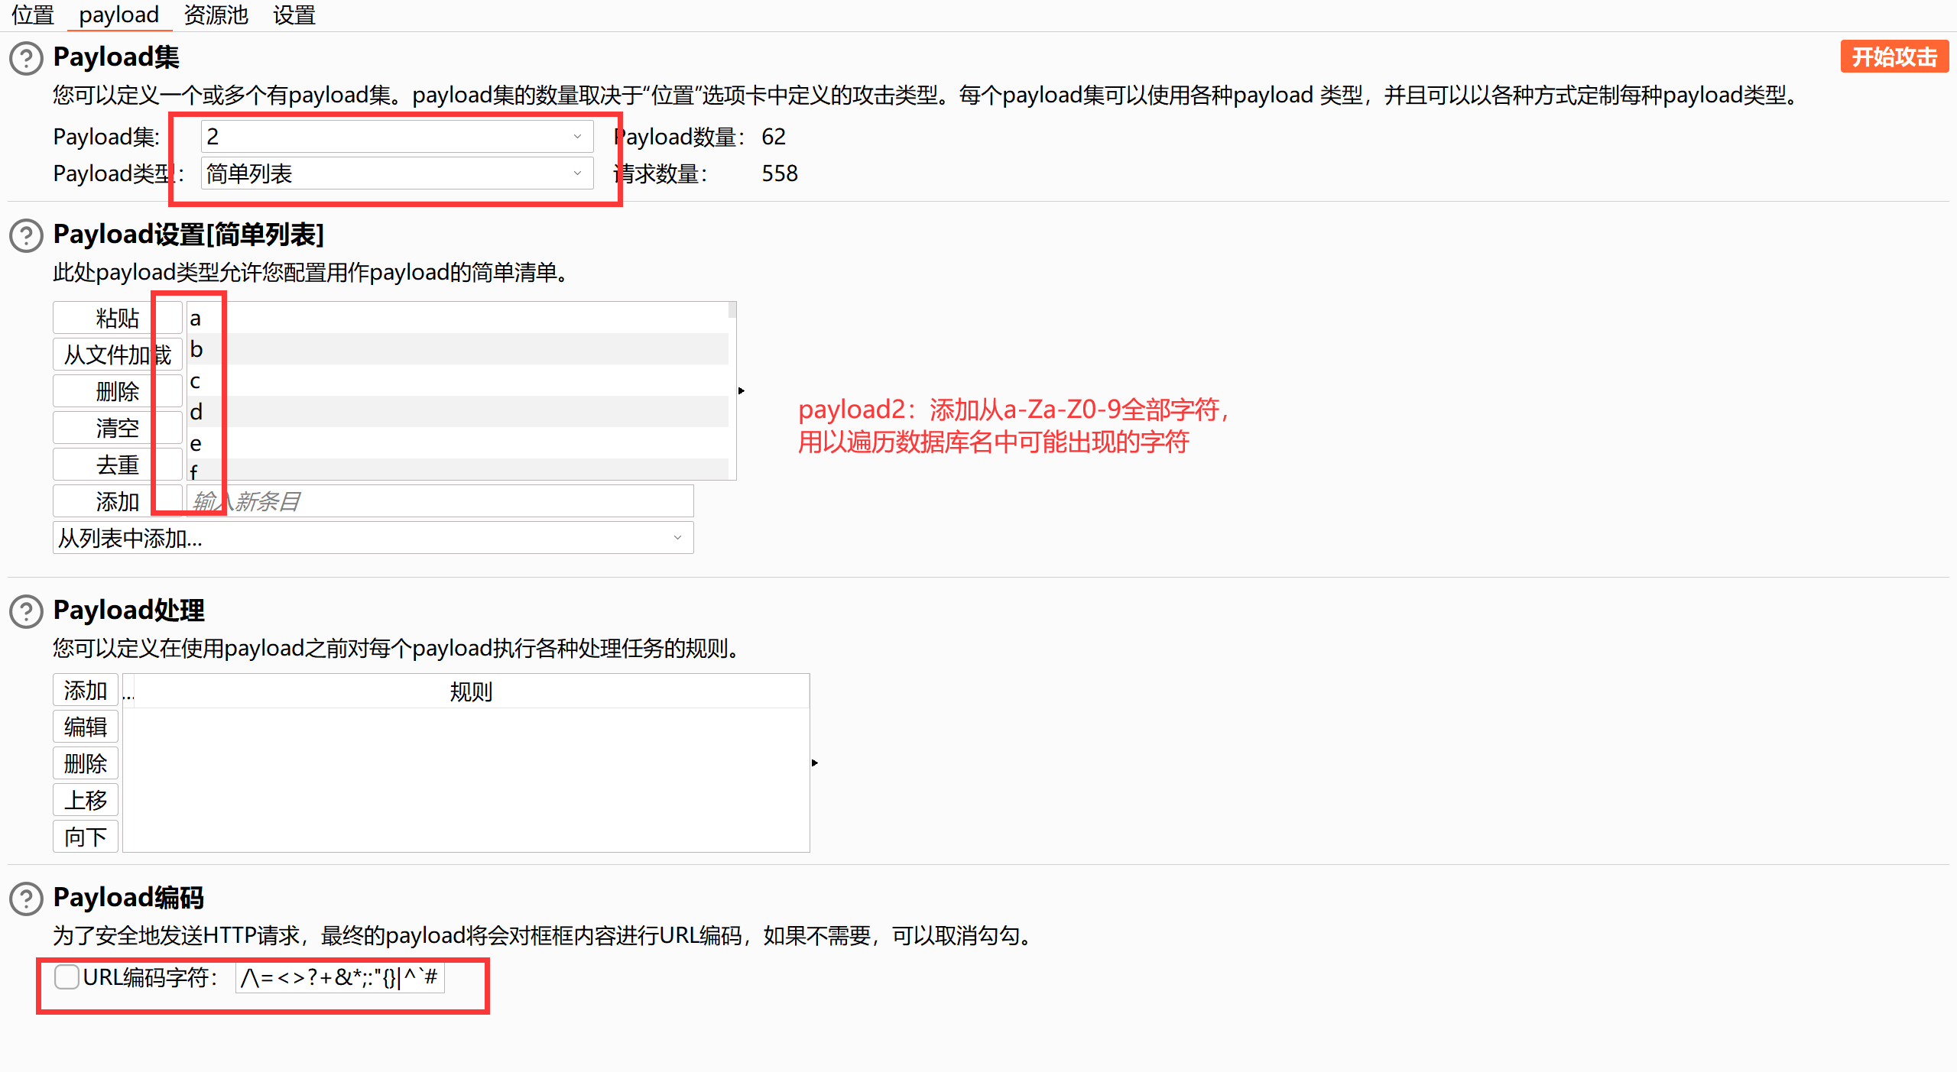Viewport: 1957px width, 1072px height.
Task: Click 去重 to remove duplicate payloads
Action: click(x=117, y=464)
